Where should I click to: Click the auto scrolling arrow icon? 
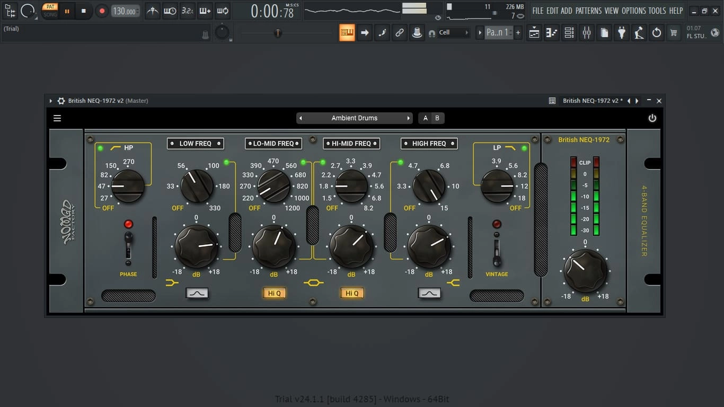365,32
